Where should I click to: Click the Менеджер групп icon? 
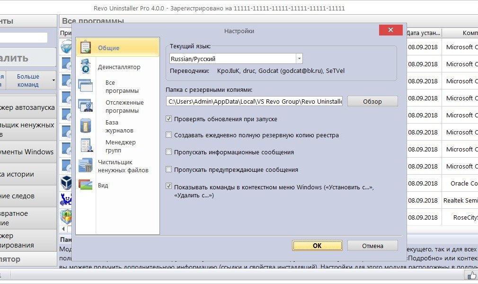point(86,145)
